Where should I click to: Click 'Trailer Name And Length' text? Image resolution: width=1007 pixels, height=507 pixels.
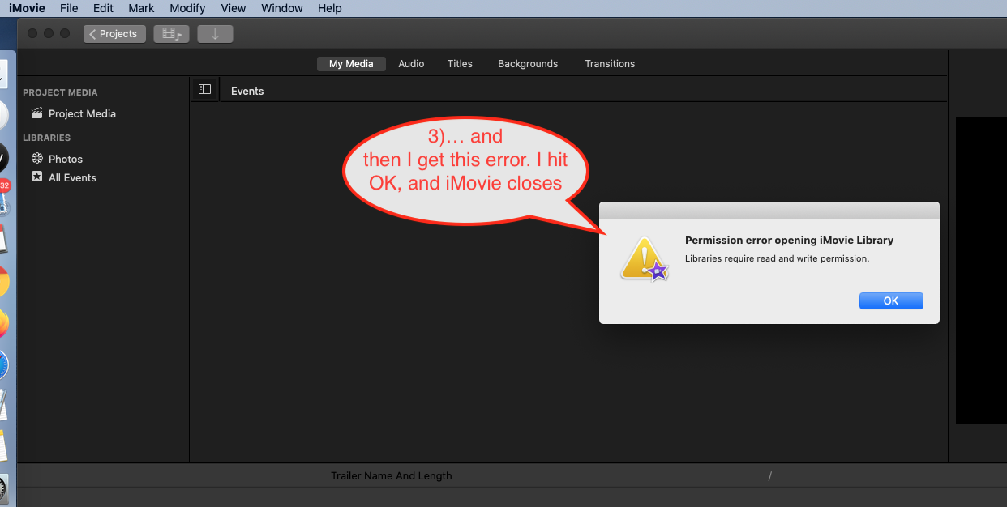pos(392,476)
